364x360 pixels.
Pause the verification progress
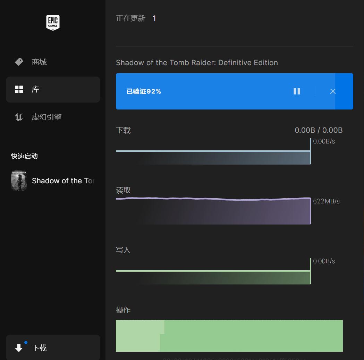(x=297, y=91)
